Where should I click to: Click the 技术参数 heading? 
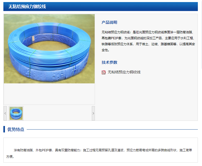tap(109, 62)
